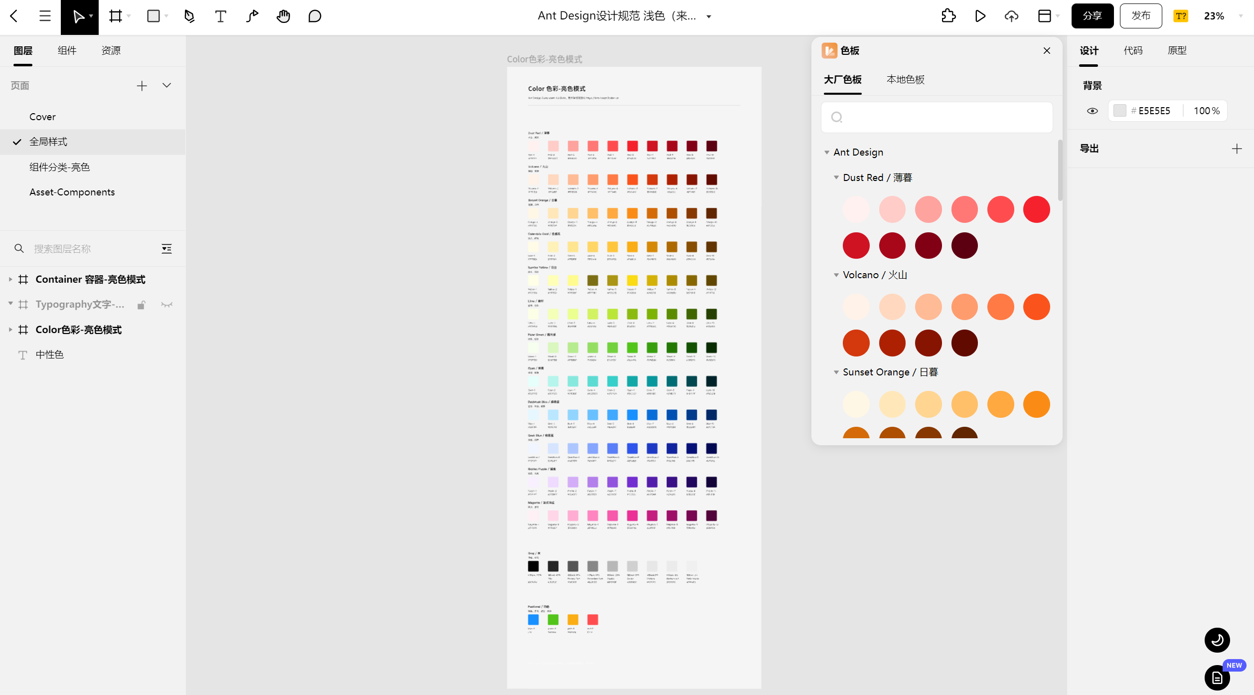Click the layout panel icon in toolbar

pos(1044,16)
